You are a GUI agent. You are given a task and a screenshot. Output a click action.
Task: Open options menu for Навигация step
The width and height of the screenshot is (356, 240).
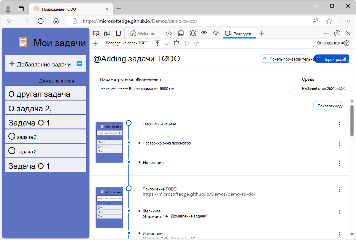[340, 163]
